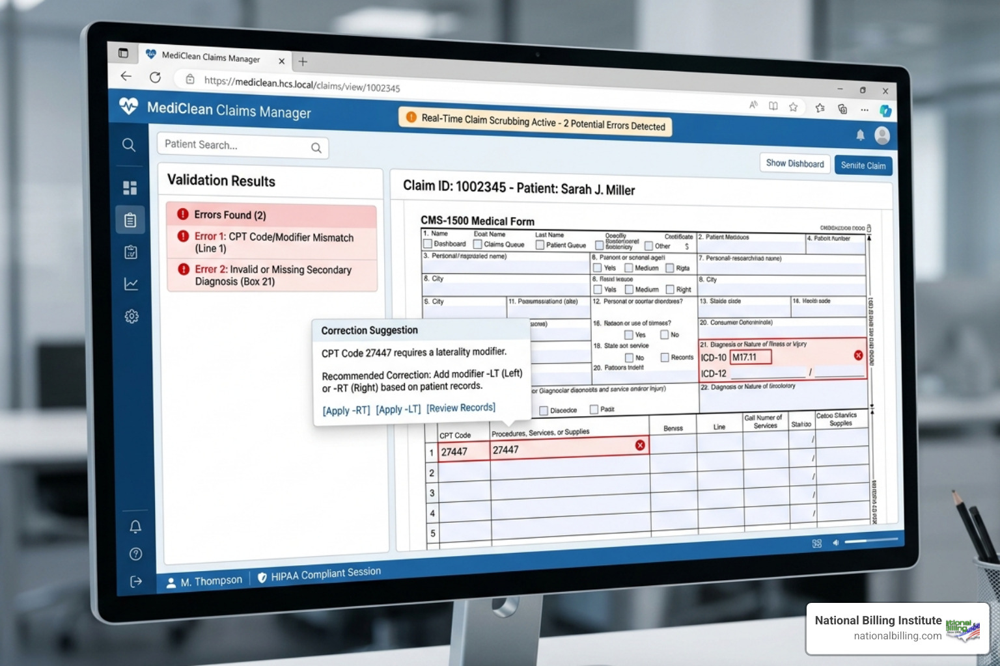Open the Review Records link

[x=461, y=408]
